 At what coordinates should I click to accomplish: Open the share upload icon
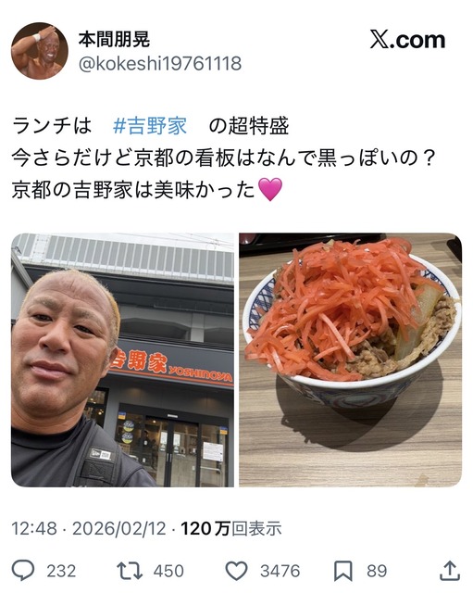(x=450, y=571)
